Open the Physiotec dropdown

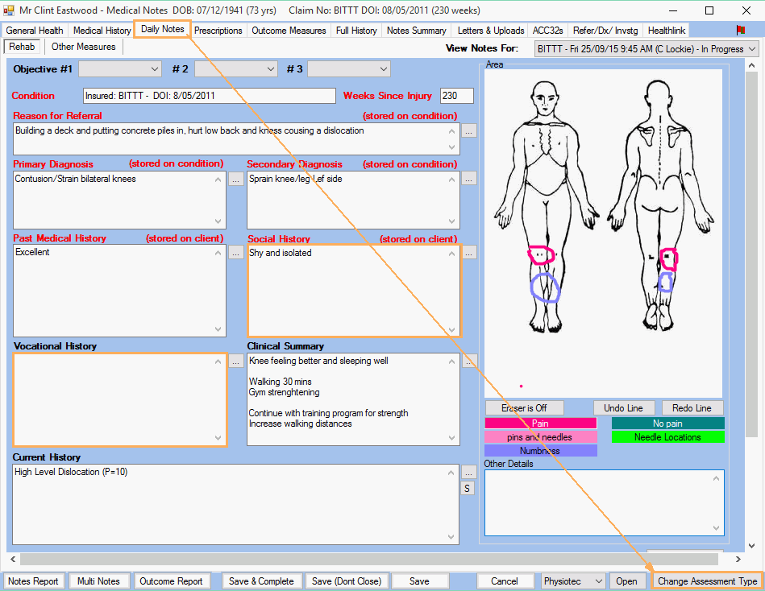coord(573,581)
